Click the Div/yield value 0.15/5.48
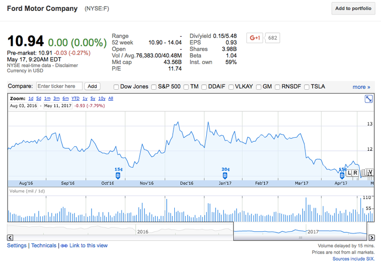 pyautogui.click(x=225, y=36)
